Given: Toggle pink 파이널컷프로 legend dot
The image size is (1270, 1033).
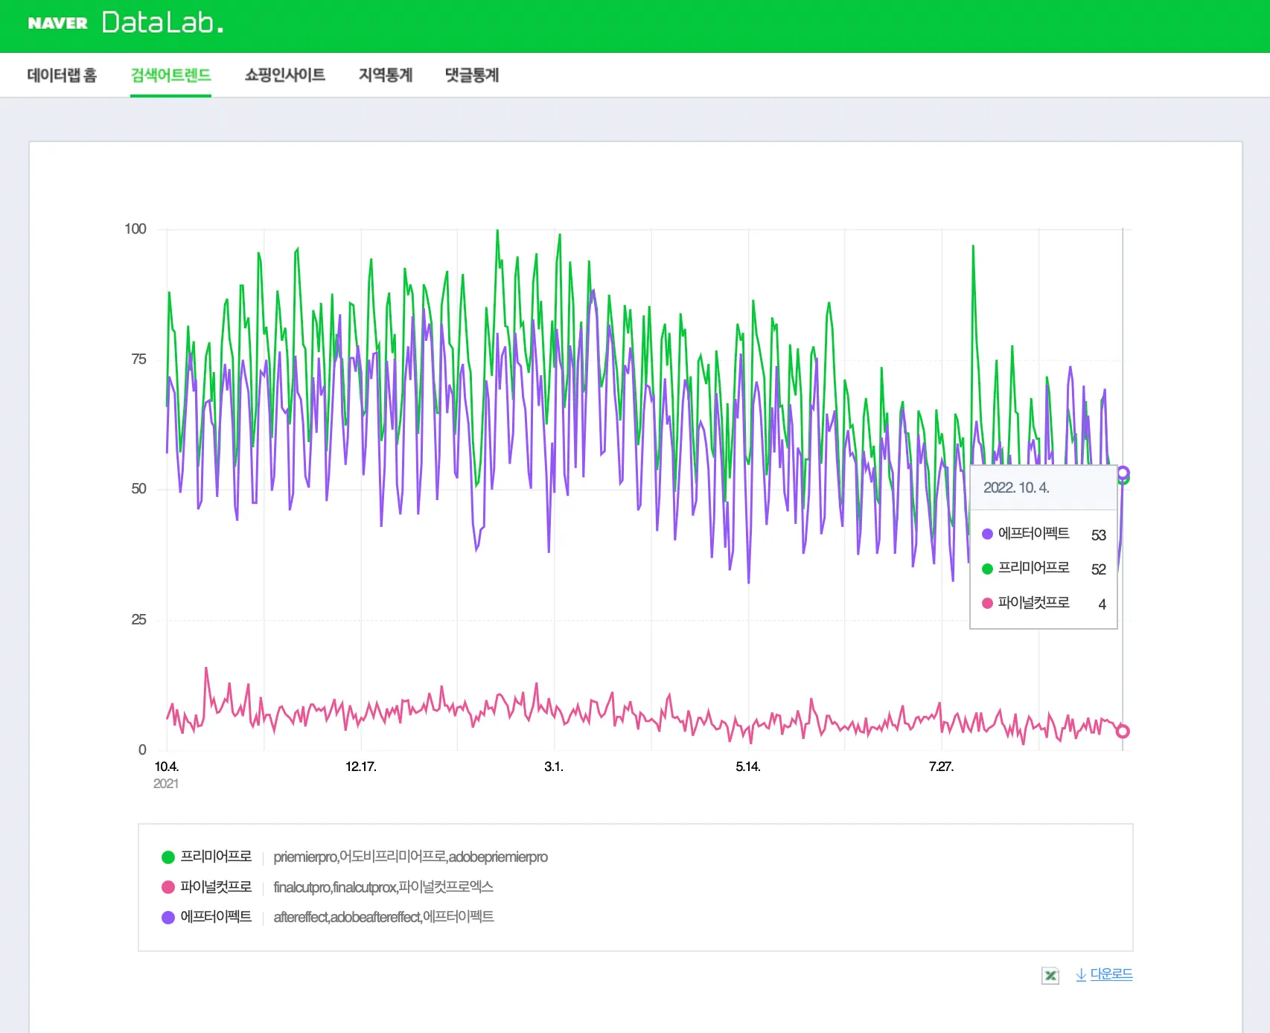Looking at the screenshot, I should 168,887.
